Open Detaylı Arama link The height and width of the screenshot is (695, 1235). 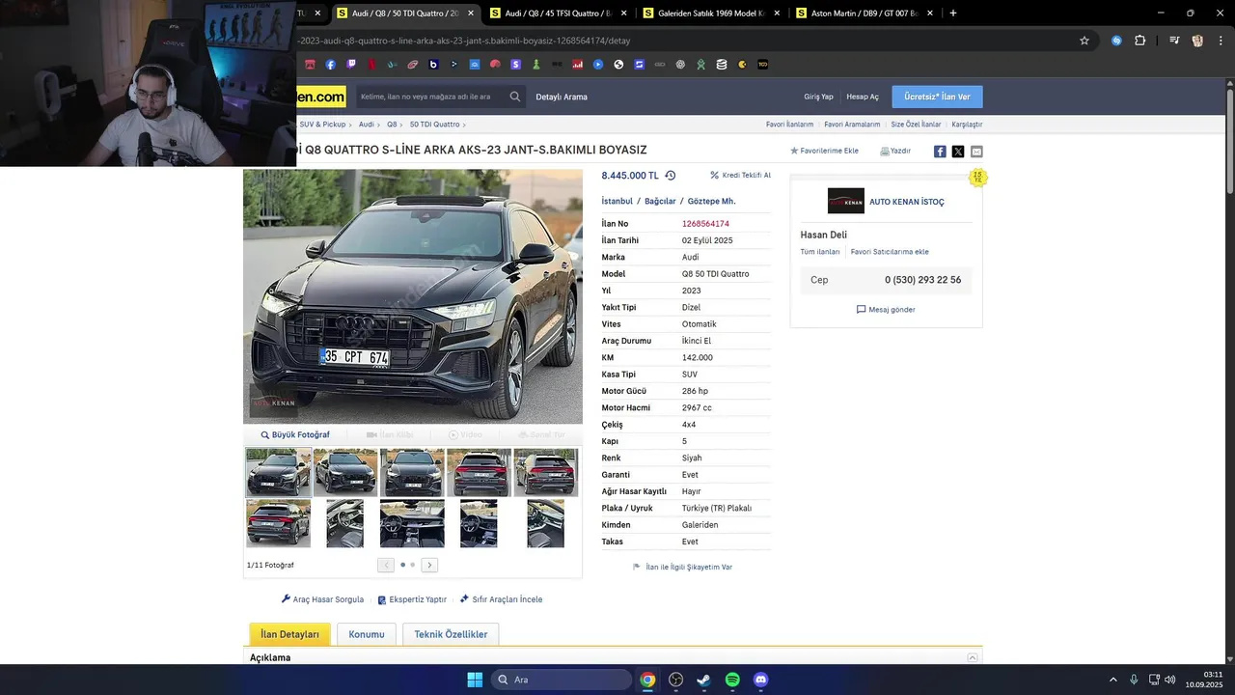(x=562, y=97)
